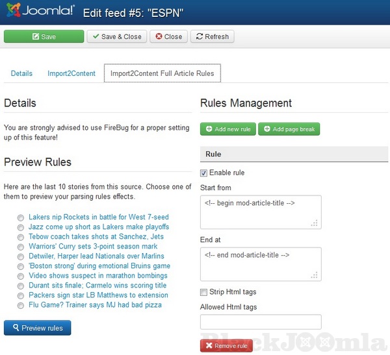The height and width of the screenshot is (355, 390).
Task: Switch to the Import2Content tab
Action: (x=71, y=73)
